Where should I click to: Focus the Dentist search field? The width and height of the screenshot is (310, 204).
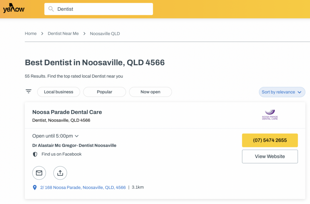(99, 9)
